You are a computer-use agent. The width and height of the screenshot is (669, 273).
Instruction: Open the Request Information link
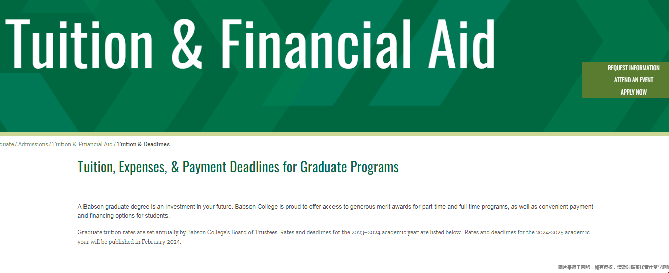click(633, 68)
